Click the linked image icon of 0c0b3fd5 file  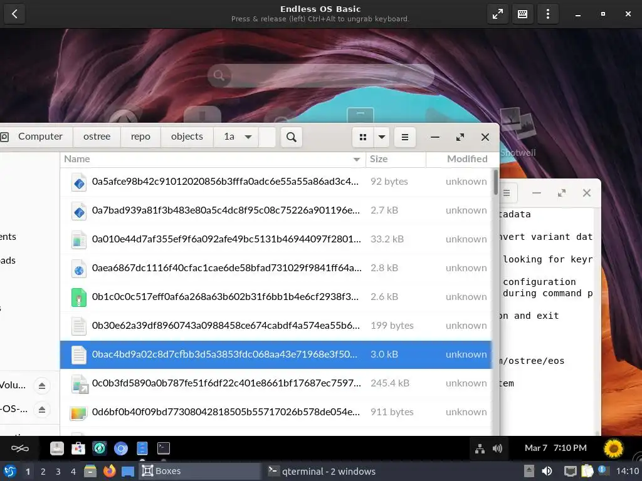[x=80, y=384]
